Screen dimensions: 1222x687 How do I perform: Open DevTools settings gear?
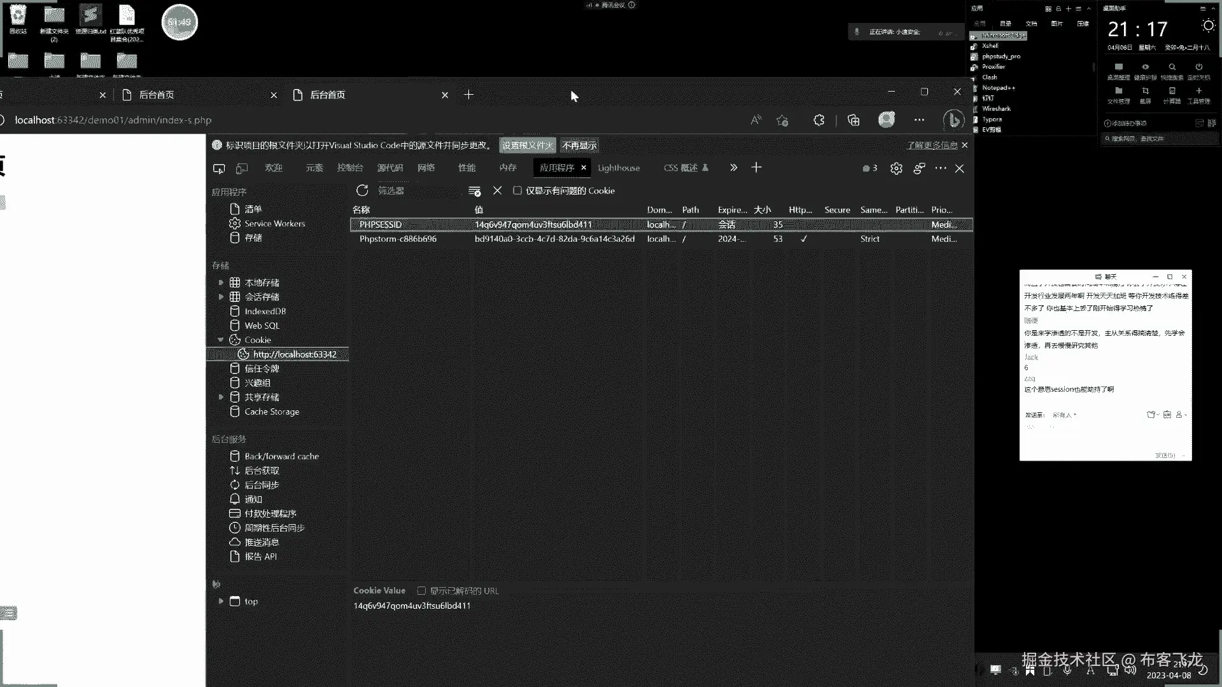click(896, 168)
